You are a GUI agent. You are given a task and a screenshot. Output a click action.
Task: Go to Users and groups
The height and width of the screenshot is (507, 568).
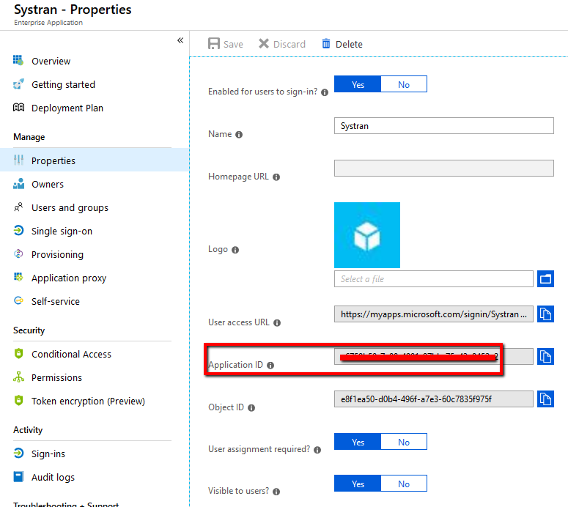70,208
